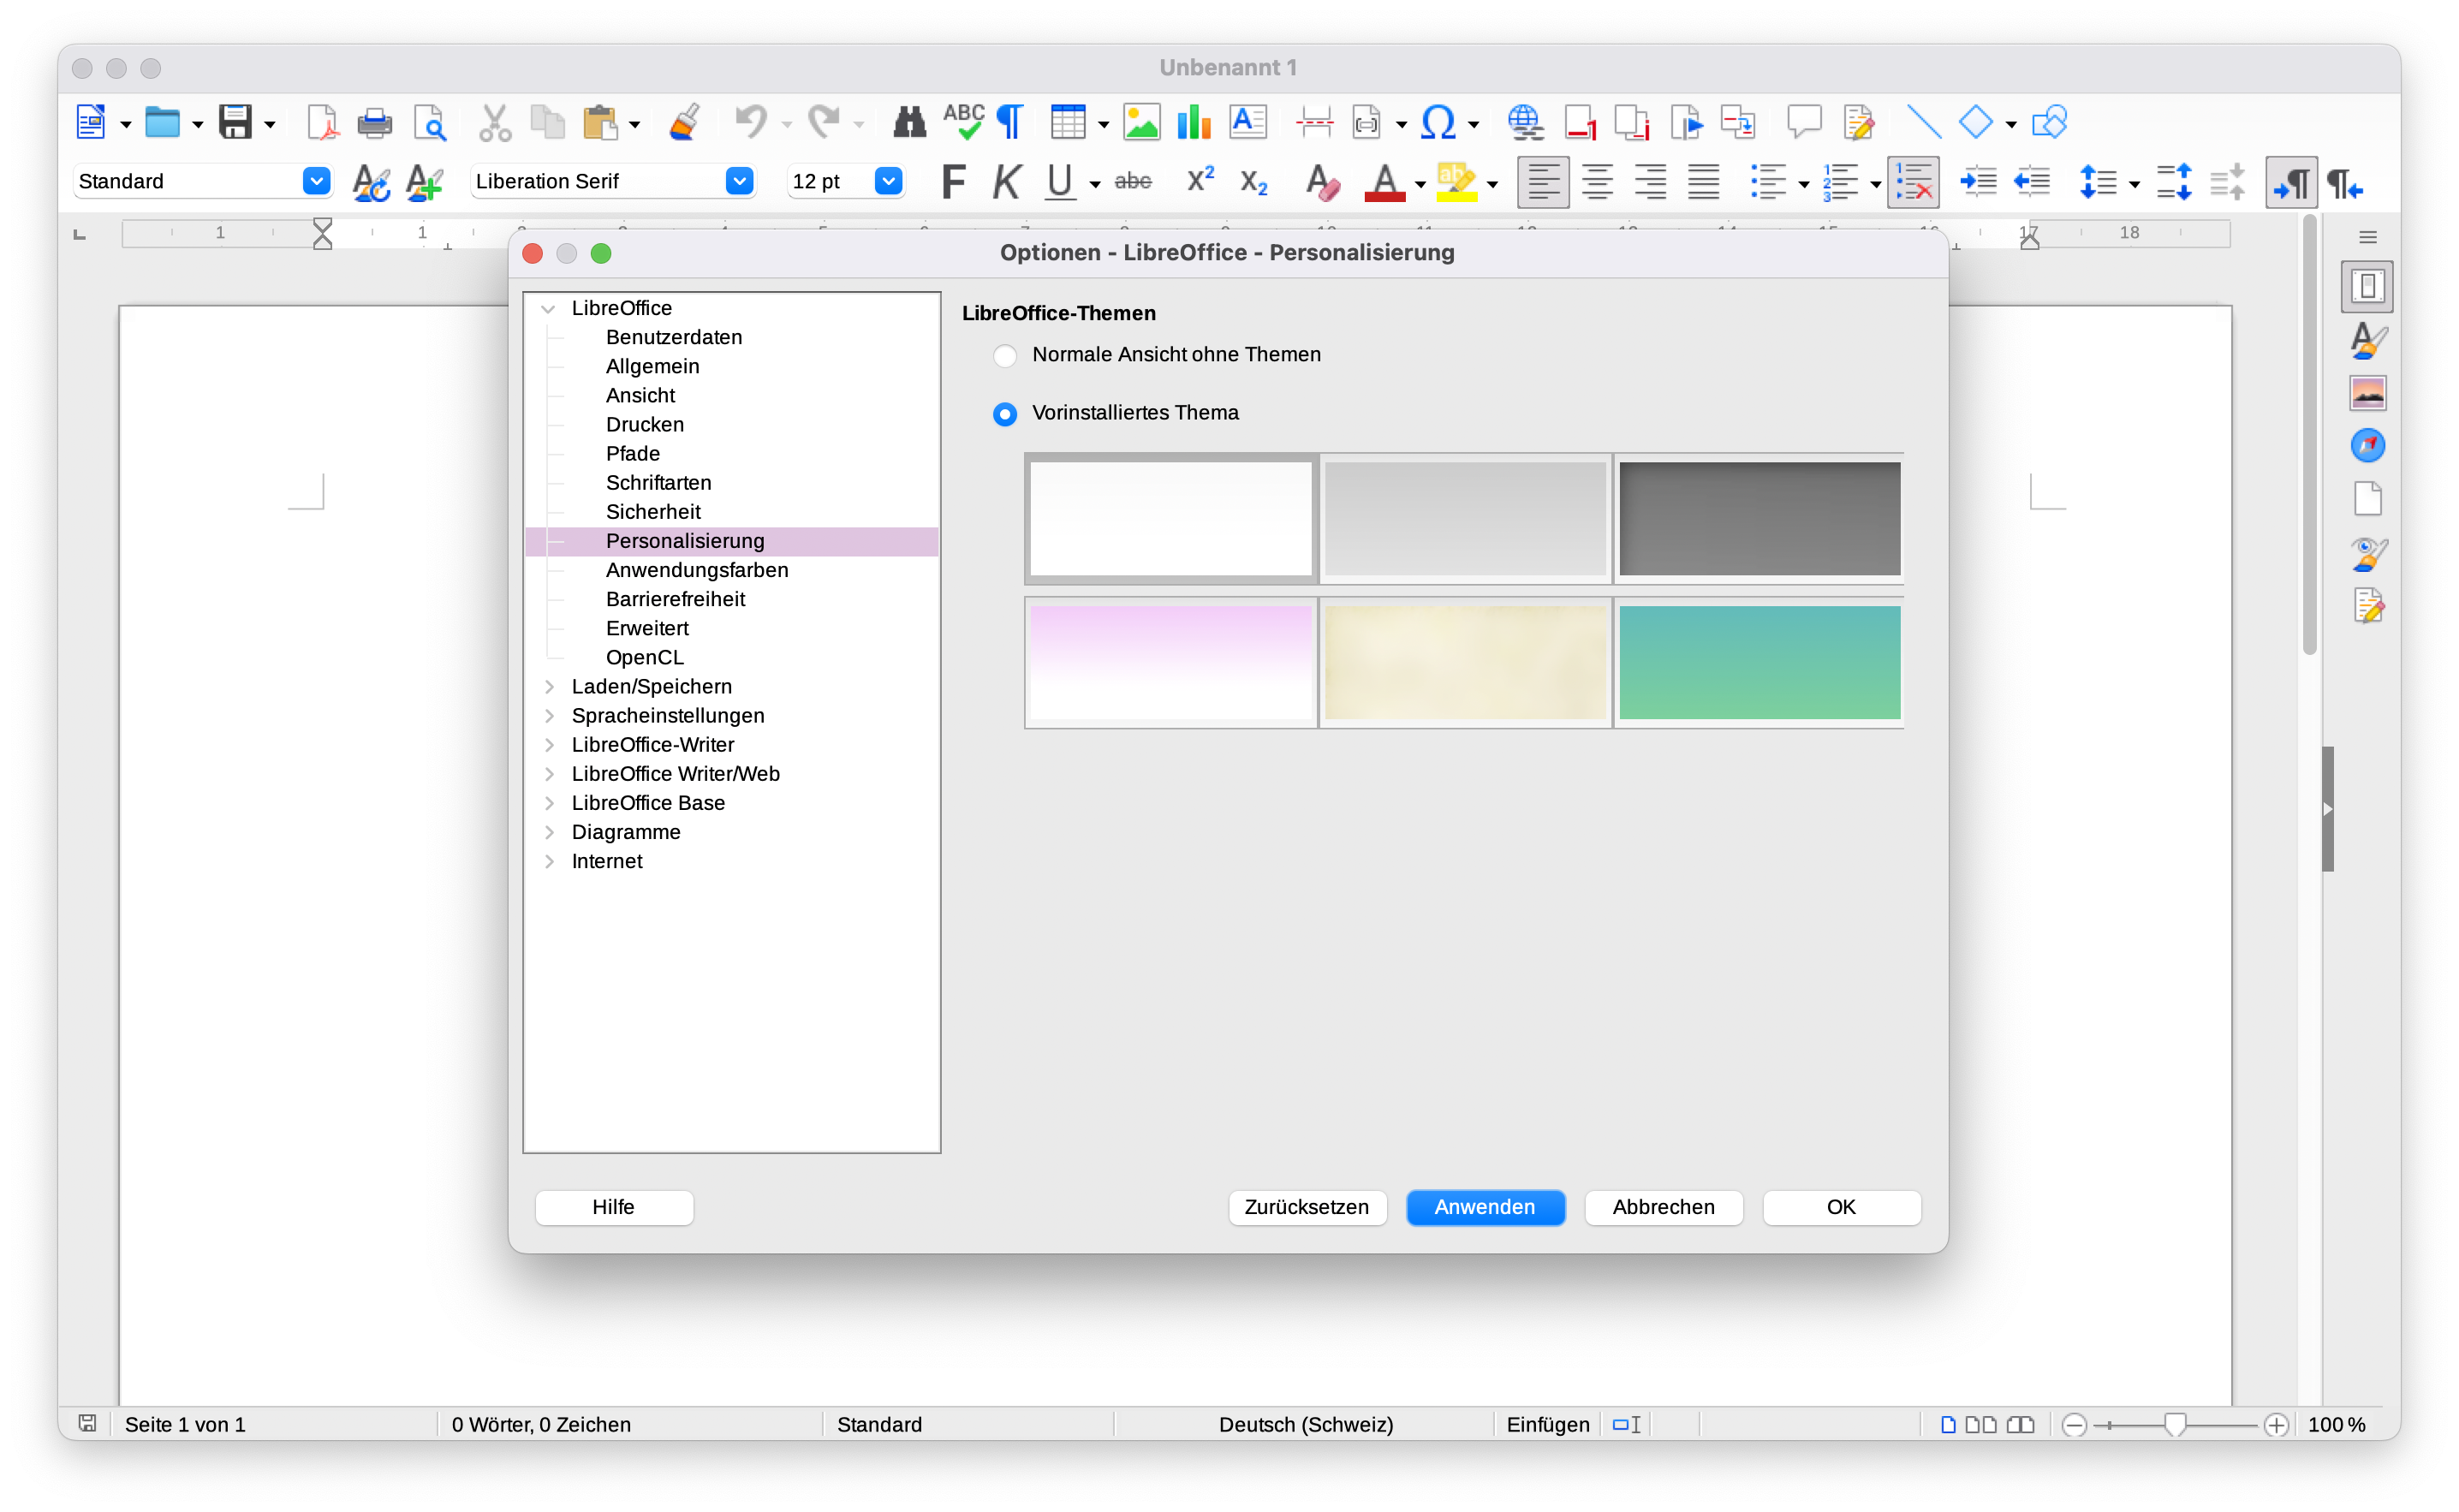2459x1512 pixels.
Task: Select Sicherheit in options tree
Action: (653, 512)
